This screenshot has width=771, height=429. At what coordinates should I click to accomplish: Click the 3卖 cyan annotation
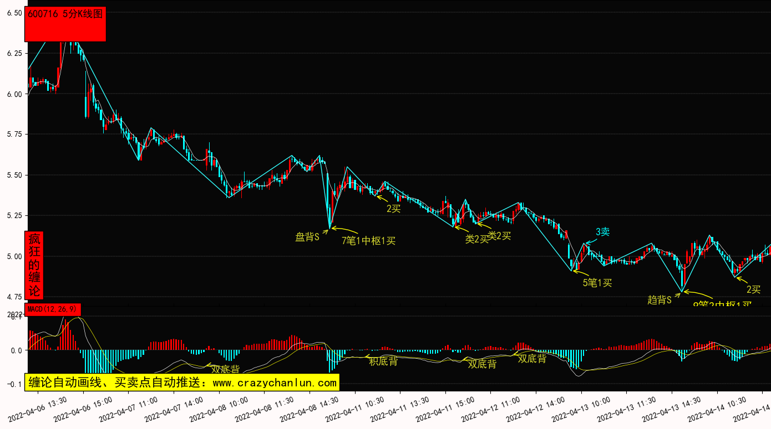pyautogui.click(x=602, y=232)
